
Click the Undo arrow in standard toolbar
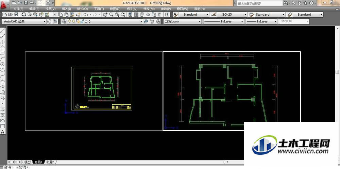tap(86, 15)
